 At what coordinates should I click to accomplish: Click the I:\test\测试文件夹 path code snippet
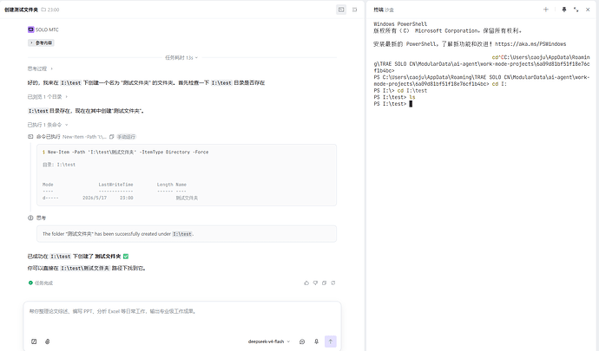[x=85, y=268]
